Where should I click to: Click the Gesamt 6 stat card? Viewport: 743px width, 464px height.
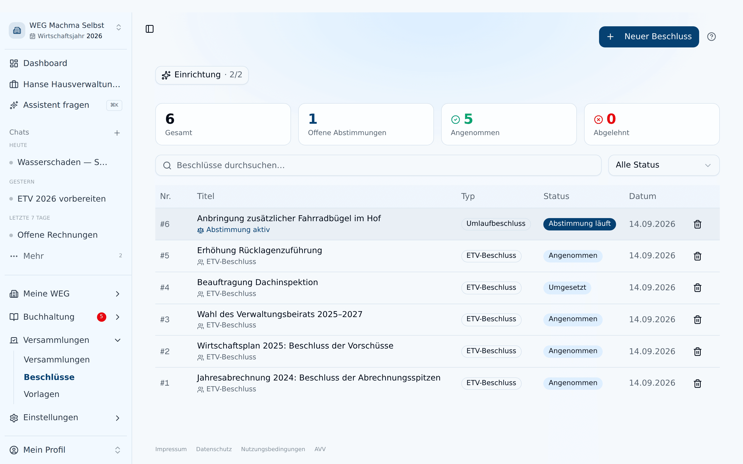click(x=223, y=124)
